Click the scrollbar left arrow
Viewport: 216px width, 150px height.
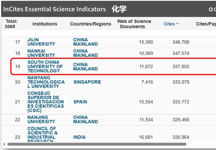click(4, 144)
